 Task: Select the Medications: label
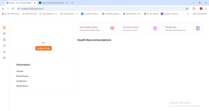coord(22,86)
